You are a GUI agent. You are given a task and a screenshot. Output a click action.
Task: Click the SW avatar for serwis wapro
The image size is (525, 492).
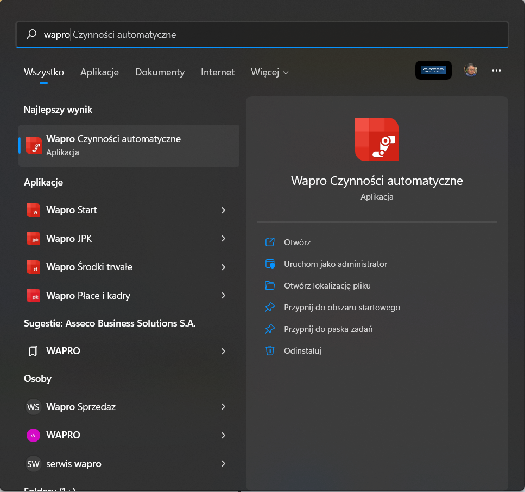point(33,464)
